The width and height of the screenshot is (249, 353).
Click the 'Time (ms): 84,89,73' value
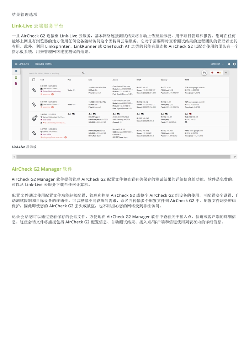point(192,93)
